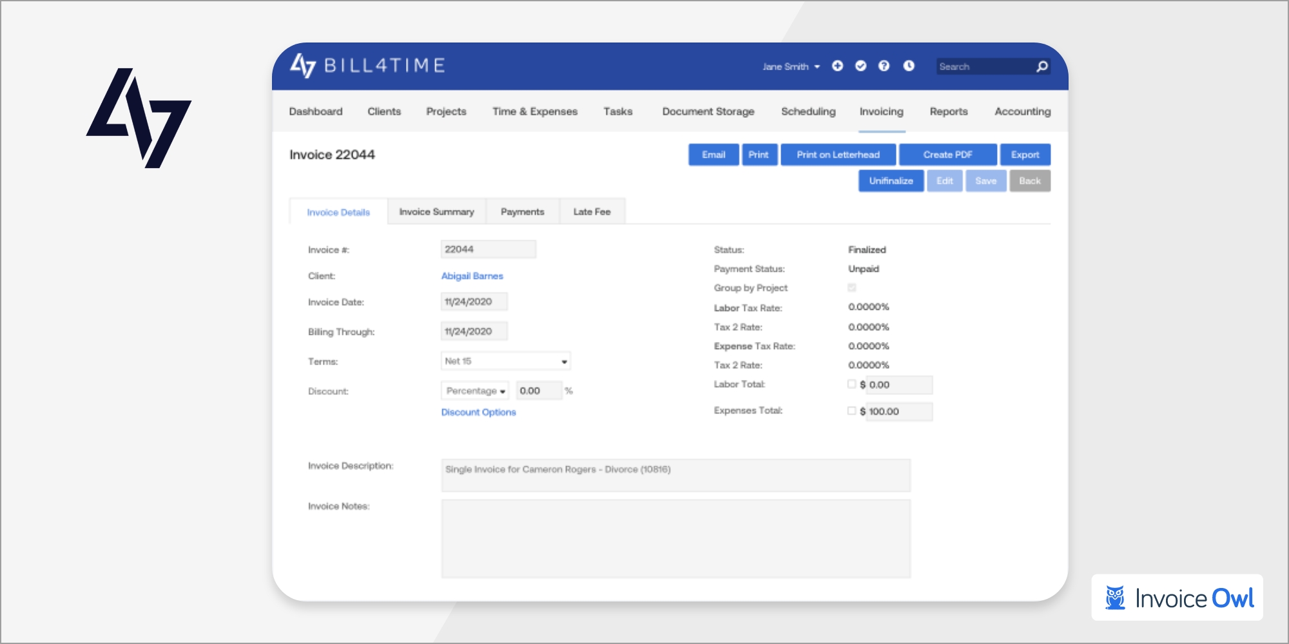Click the Expense Tax Rate value 0.0000%
Viewport: 1289px width, 644px height.
tap(869, 346)
